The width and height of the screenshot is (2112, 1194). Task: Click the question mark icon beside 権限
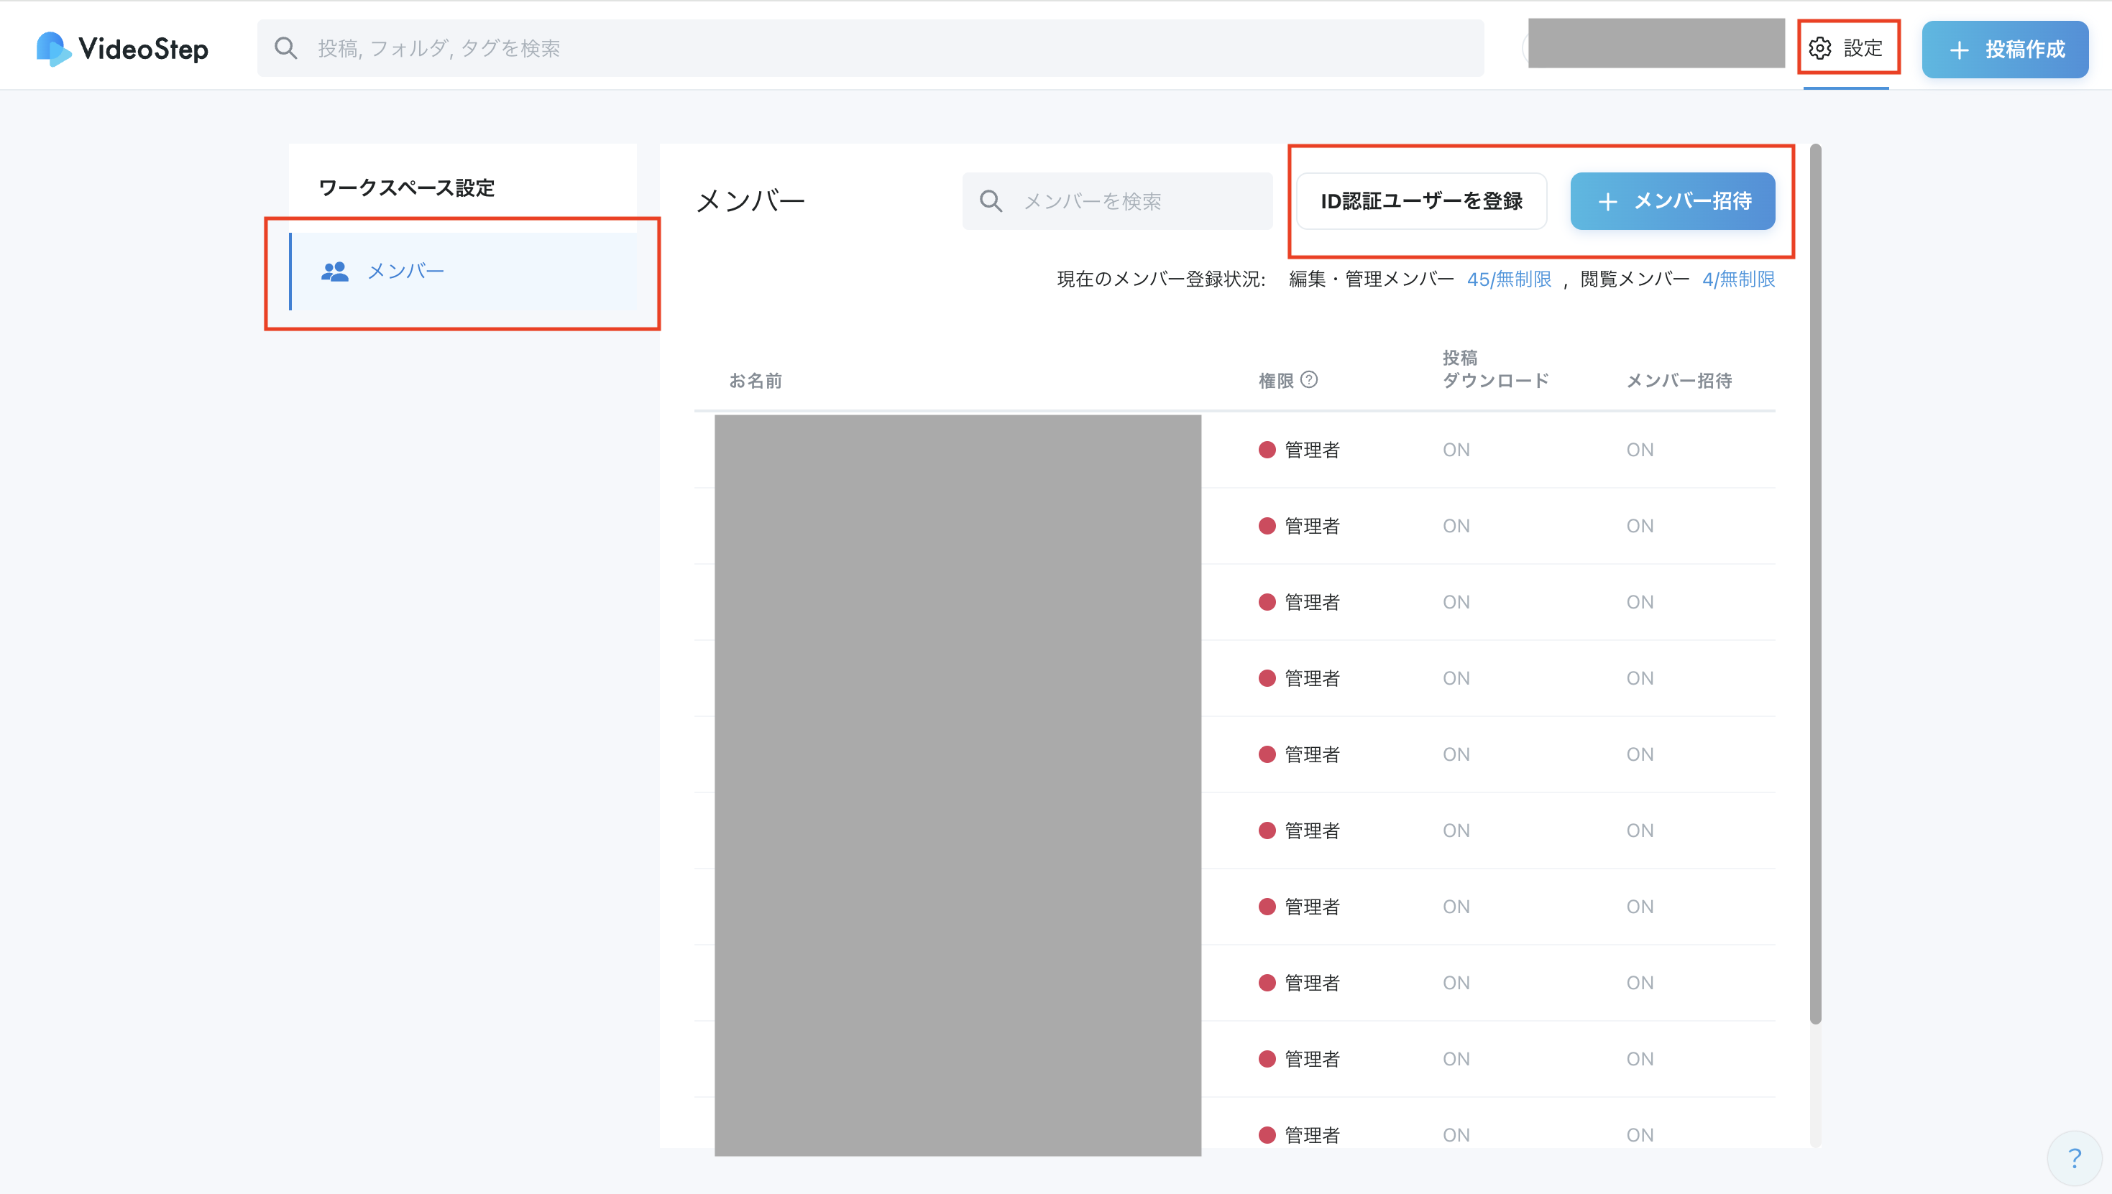point(1310,380)
